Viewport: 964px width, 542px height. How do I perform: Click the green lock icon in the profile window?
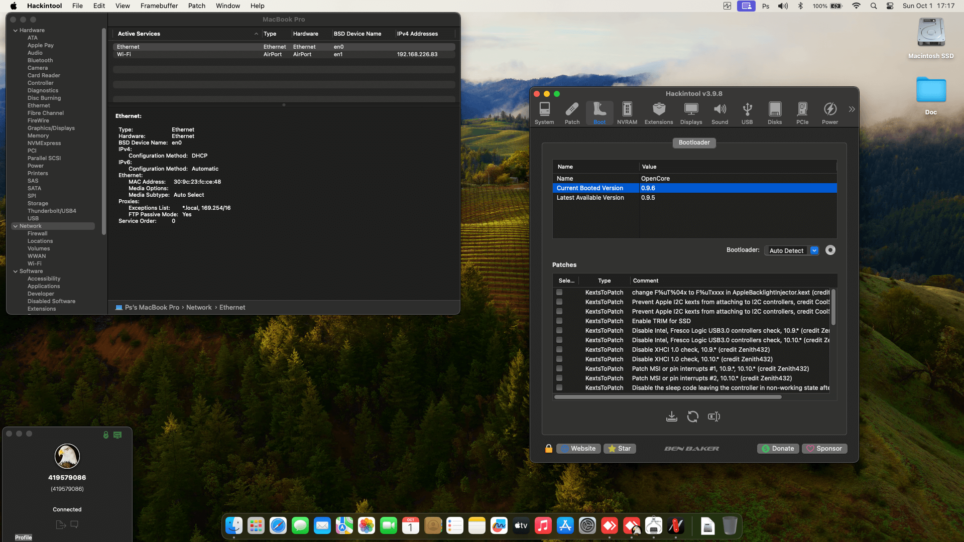click(106, 435)
